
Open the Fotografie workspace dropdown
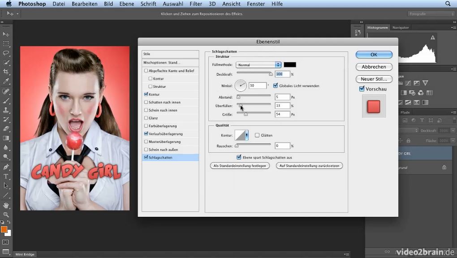coord(431,14)
